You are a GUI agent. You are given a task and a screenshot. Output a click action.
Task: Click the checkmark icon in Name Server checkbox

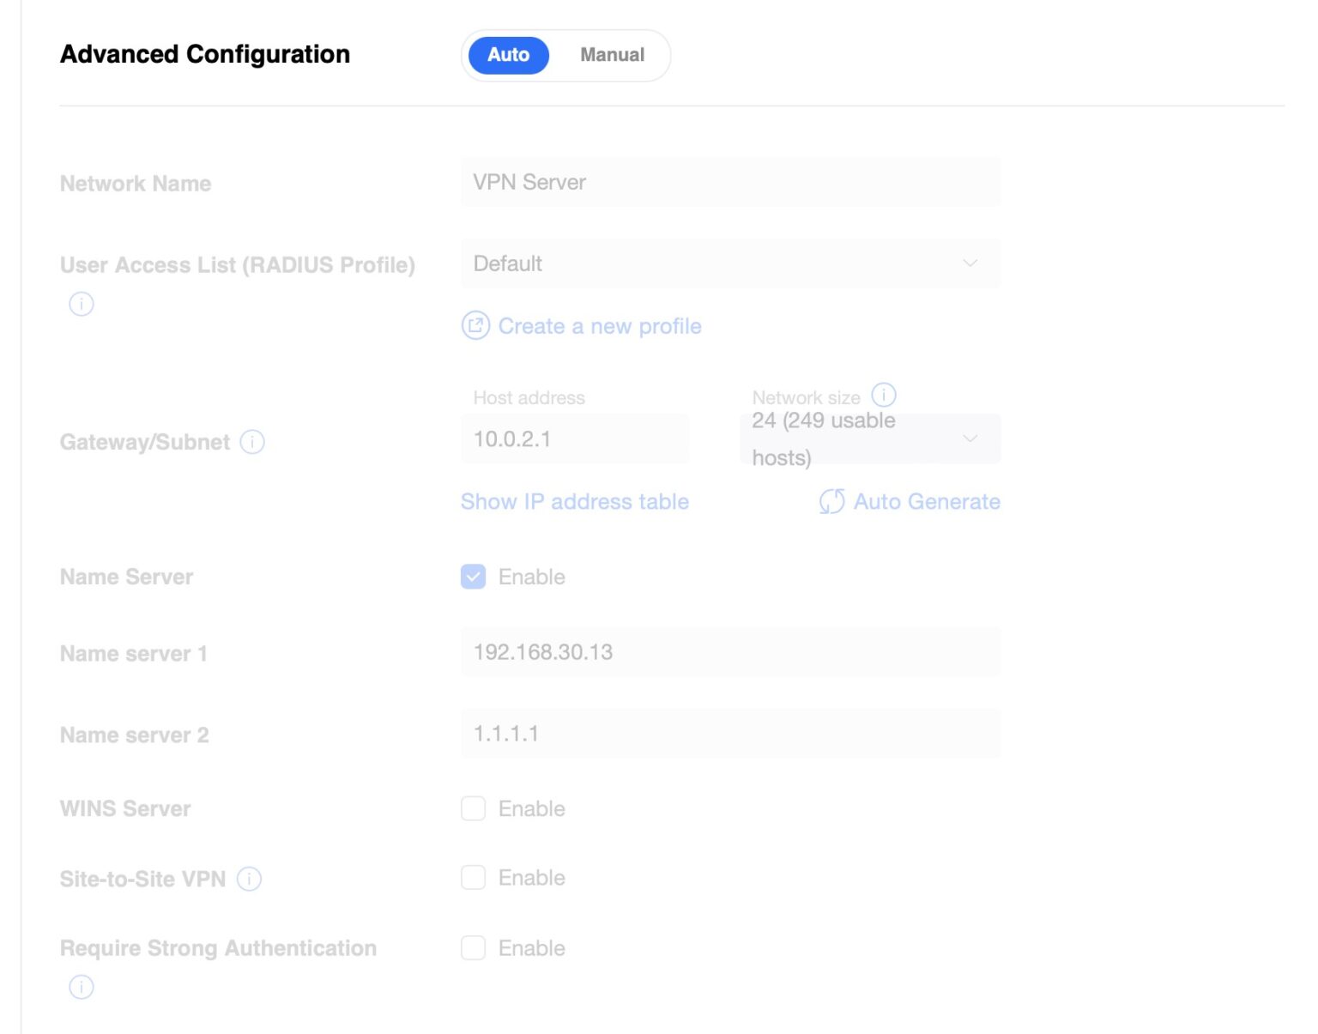[473, 576]
